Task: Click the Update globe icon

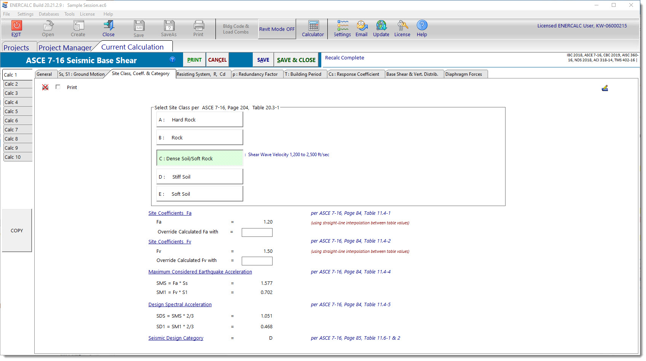Action: tap(381, 26)
